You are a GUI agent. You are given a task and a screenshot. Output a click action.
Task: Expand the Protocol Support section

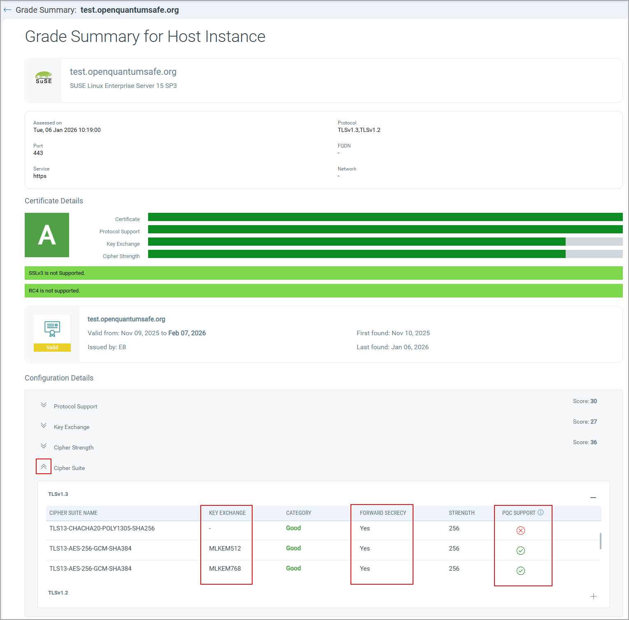pyautogui.click(x=44, y=405)
